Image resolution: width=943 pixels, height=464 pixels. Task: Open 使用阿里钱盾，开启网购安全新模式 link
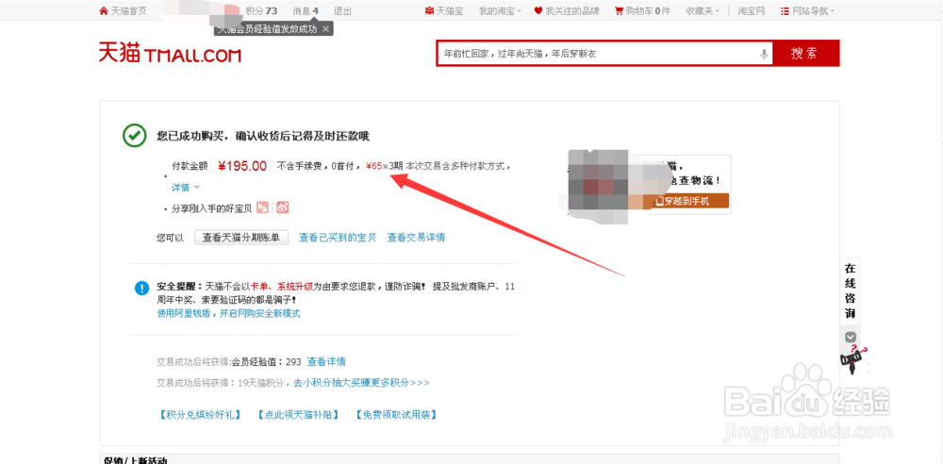pyautogui.click(x=228, y=313)
